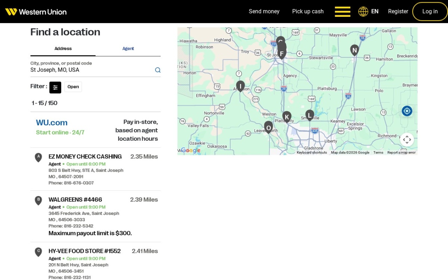448x280 pixels.
Task: Select map pin K near Platte City
Action: pos(287,117)
